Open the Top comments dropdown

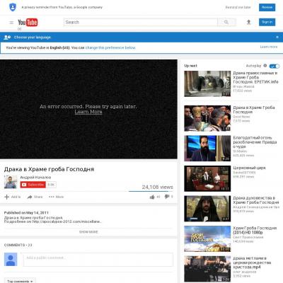20,281
